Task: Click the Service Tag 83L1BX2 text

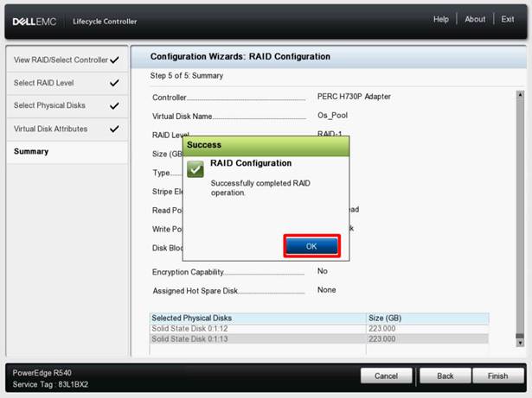Action: pos(50,384)
